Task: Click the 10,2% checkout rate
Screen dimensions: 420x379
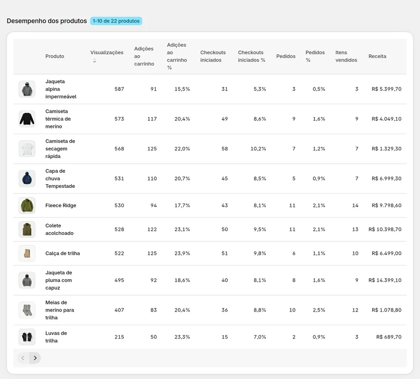Action: coord(258,149)
